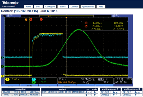Click multipurpose A COARSE button
The height and width of the screenshot is (97, 143).
[x=105, y=95]
